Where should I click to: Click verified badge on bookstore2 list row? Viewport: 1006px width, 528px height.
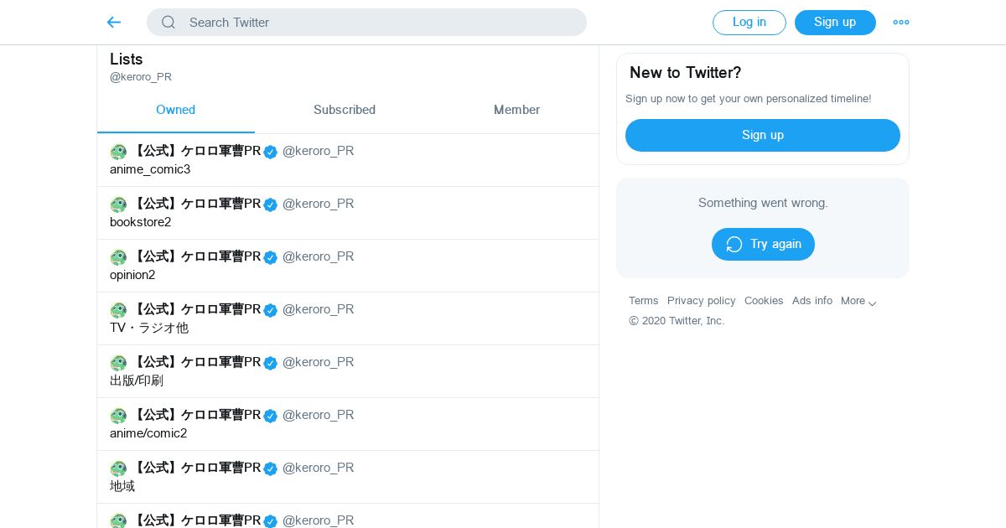coord(270,204)
